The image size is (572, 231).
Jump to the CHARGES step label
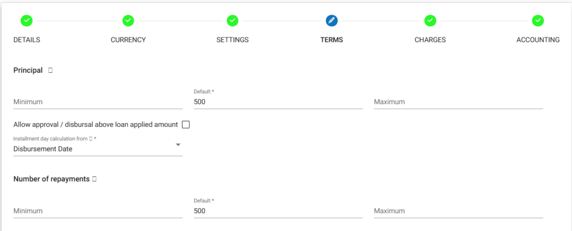click(430, 40)
